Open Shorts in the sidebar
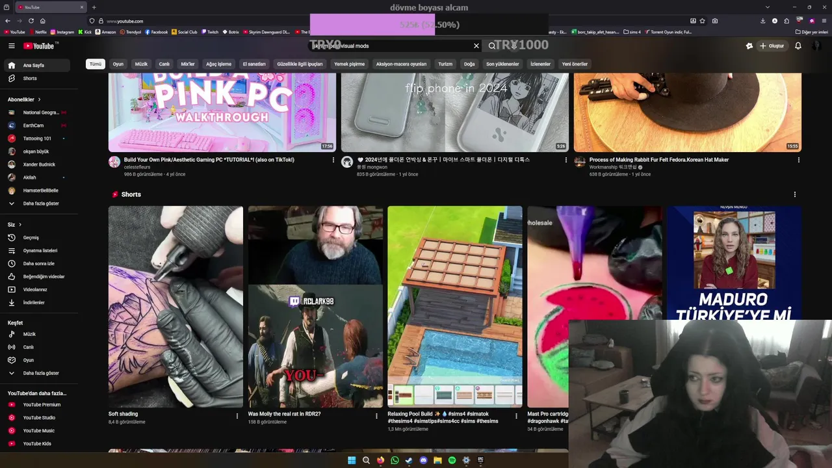832x468 pixels. point(38,78)
